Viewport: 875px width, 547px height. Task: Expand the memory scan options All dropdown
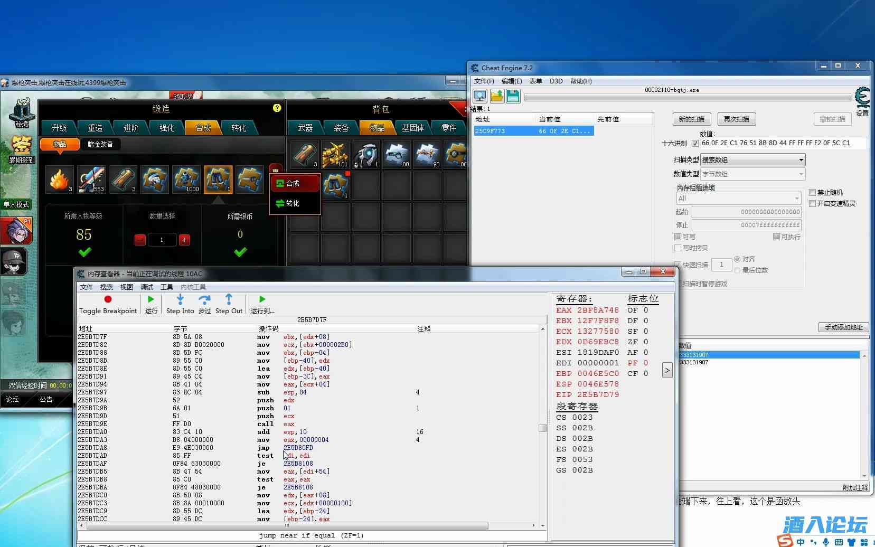738,199
